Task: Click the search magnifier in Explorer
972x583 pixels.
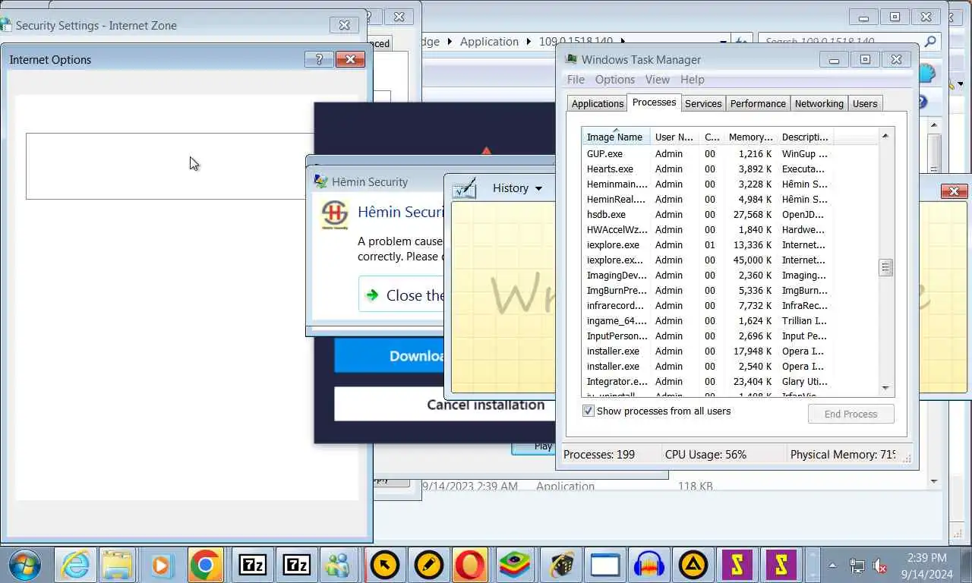Action: click(930, 42)
